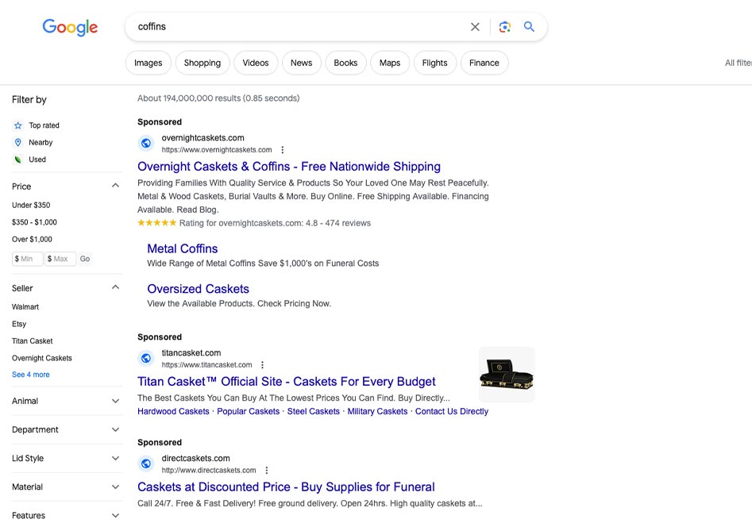752x527 pixels.
Task: Open the three-dot menu for overnightcaskets.com ad
Action: (x=283, y=150)
